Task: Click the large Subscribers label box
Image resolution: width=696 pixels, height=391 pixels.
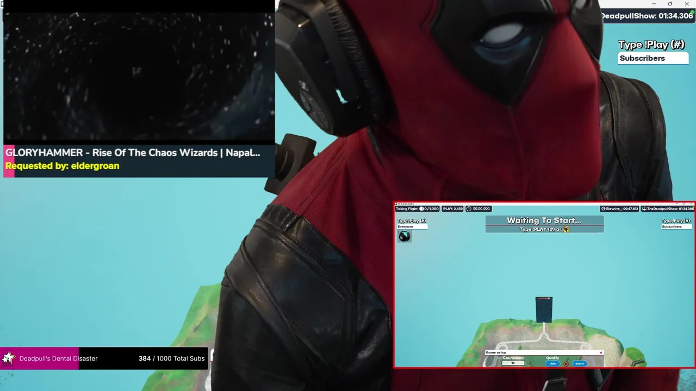Action: coord(653,58)
